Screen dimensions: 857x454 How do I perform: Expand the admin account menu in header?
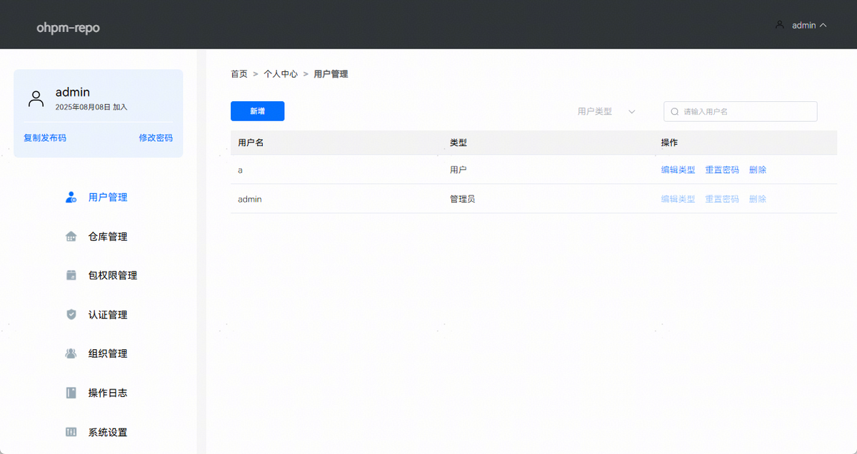(x=802, y=25)
